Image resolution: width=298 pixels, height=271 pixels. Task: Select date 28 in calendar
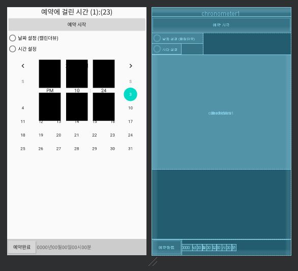77,149
